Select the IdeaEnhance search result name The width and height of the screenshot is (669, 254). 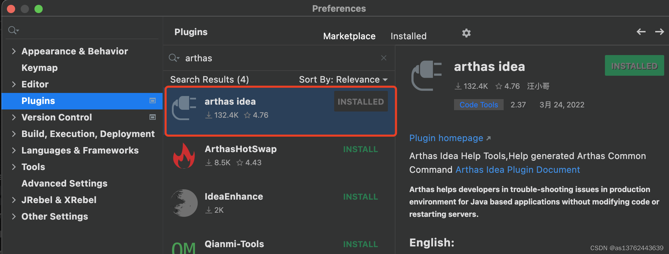coord(234,197)
